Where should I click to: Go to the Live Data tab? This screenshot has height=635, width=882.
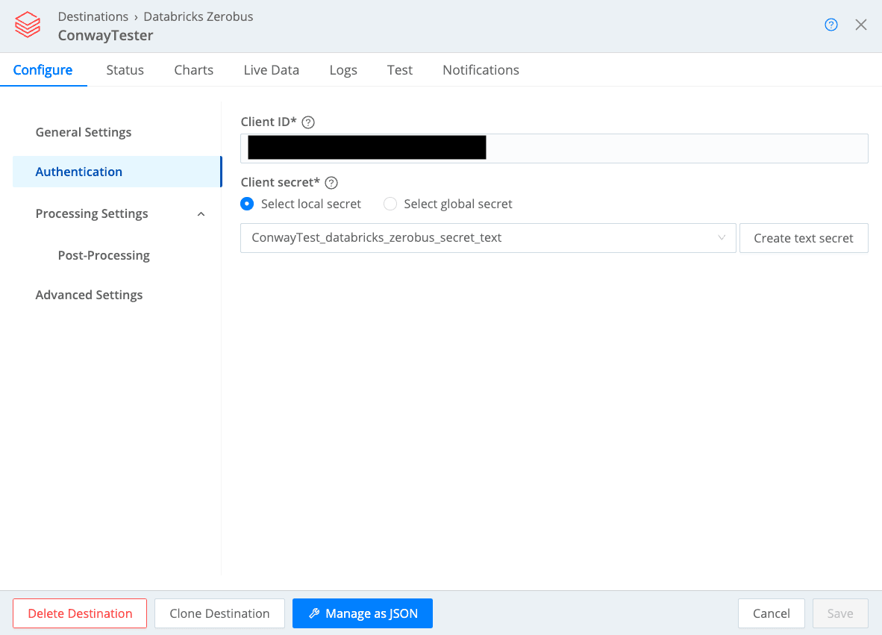pyautogui.click(x=271, y=69)
